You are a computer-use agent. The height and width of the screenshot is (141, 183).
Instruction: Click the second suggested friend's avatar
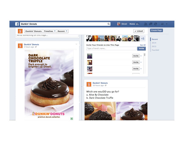tap(90, 62)
